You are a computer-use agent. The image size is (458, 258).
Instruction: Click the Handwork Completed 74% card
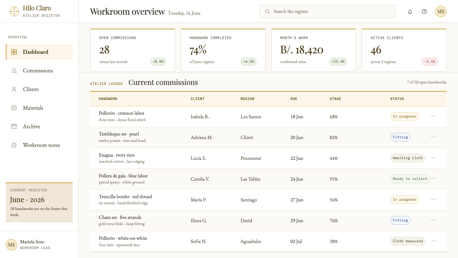[x=223, y=50]
